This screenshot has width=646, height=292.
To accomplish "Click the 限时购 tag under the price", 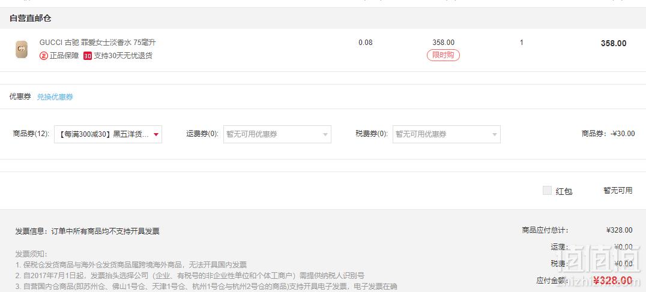I will [x=443, y=55].
